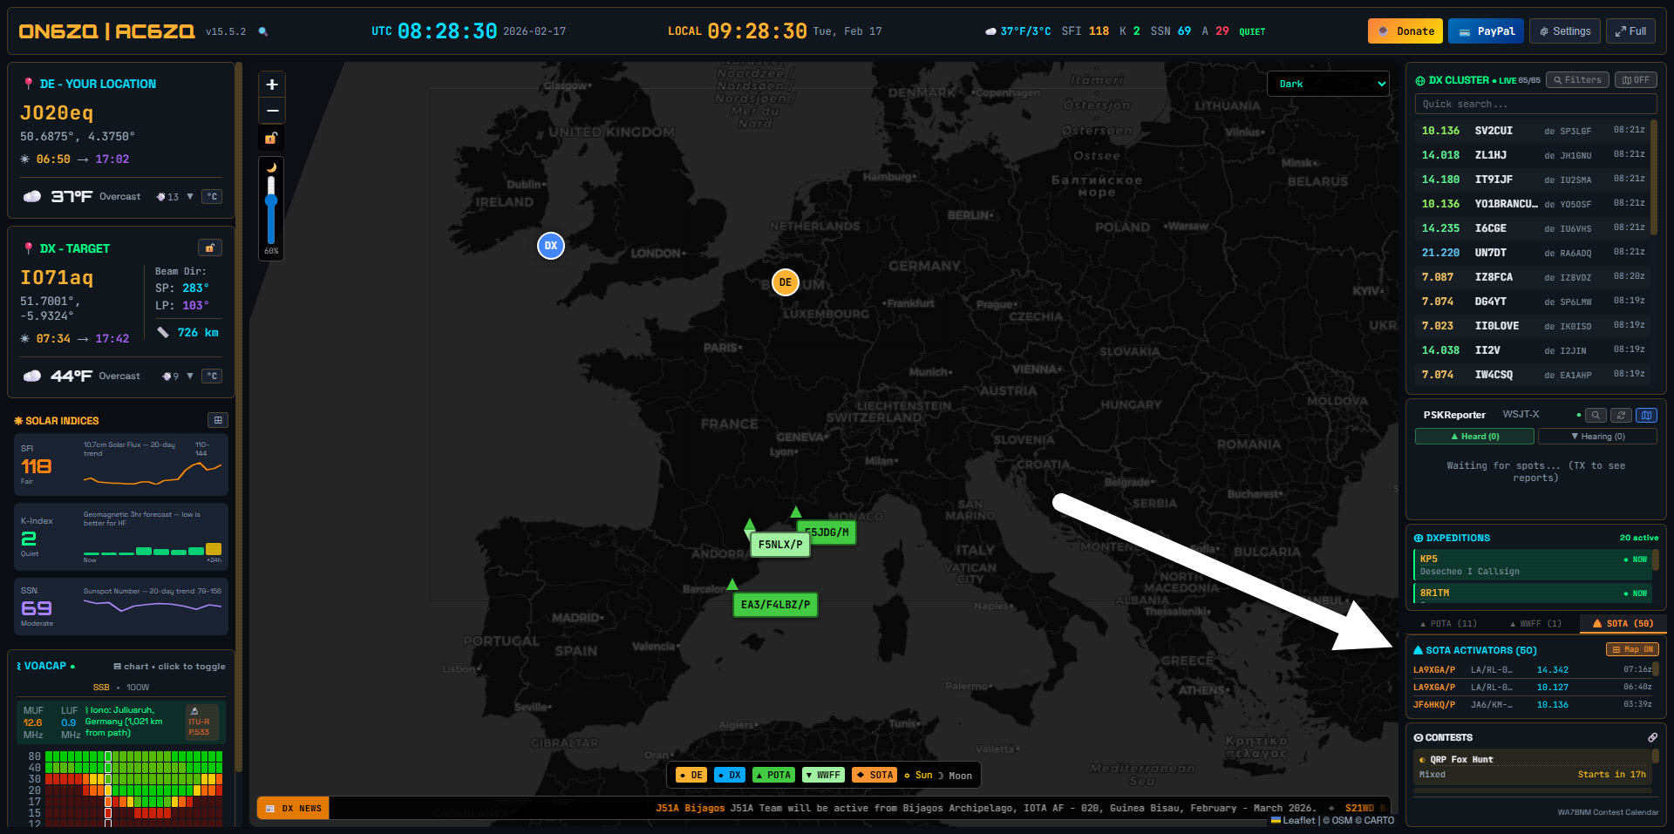Viewport: 1674px width, 834px height.
Task: Expand DX target weather details arrow
Action: tap(190, 376)
